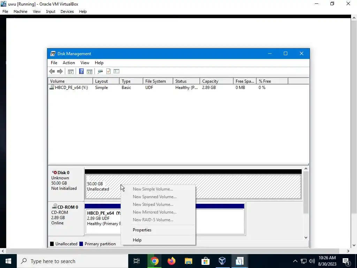Click the volume speaker tray icon
The image size is (357, 268).
(312, 261)
